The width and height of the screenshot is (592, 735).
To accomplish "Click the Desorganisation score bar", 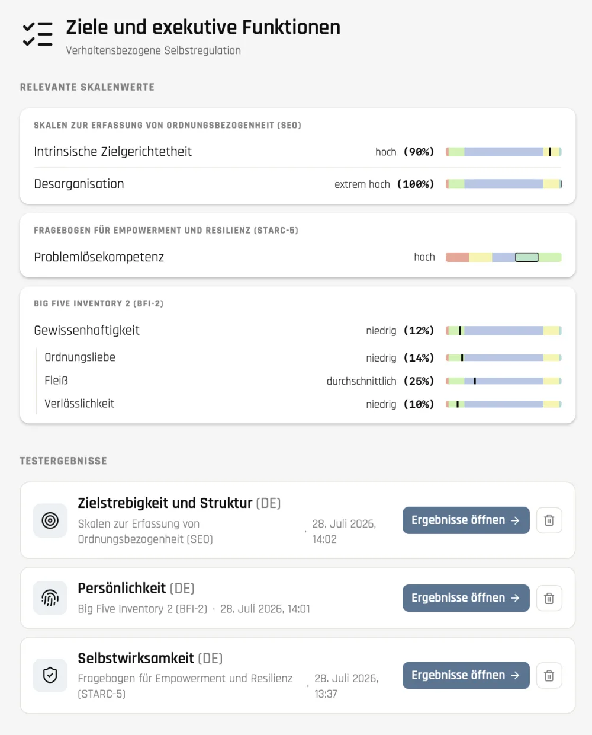I will point(504,184).
